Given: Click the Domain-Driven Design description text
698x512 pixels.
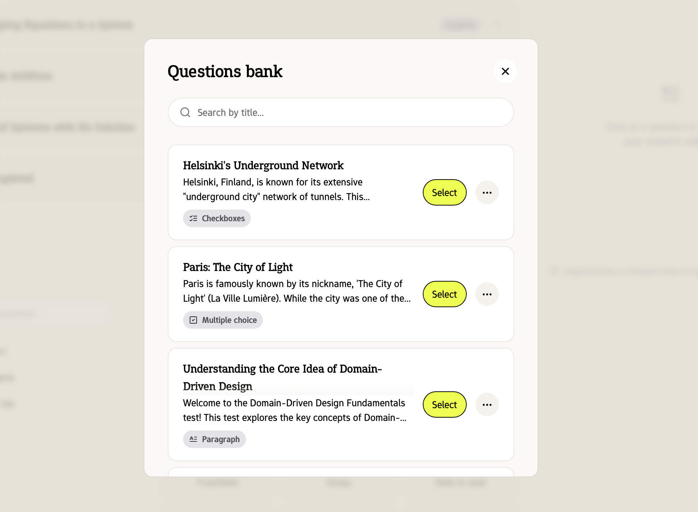Looking at the screenshot, I should pyautogui.click(x=294, y=410).
